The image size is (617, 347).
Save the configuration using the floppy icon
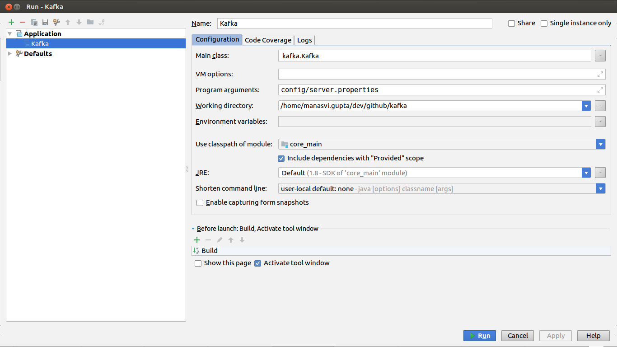(45, 22)
